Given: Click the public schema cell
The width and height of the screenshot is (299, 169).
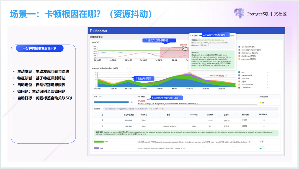Looking at the screenshot, I should [x=194, y=126].
